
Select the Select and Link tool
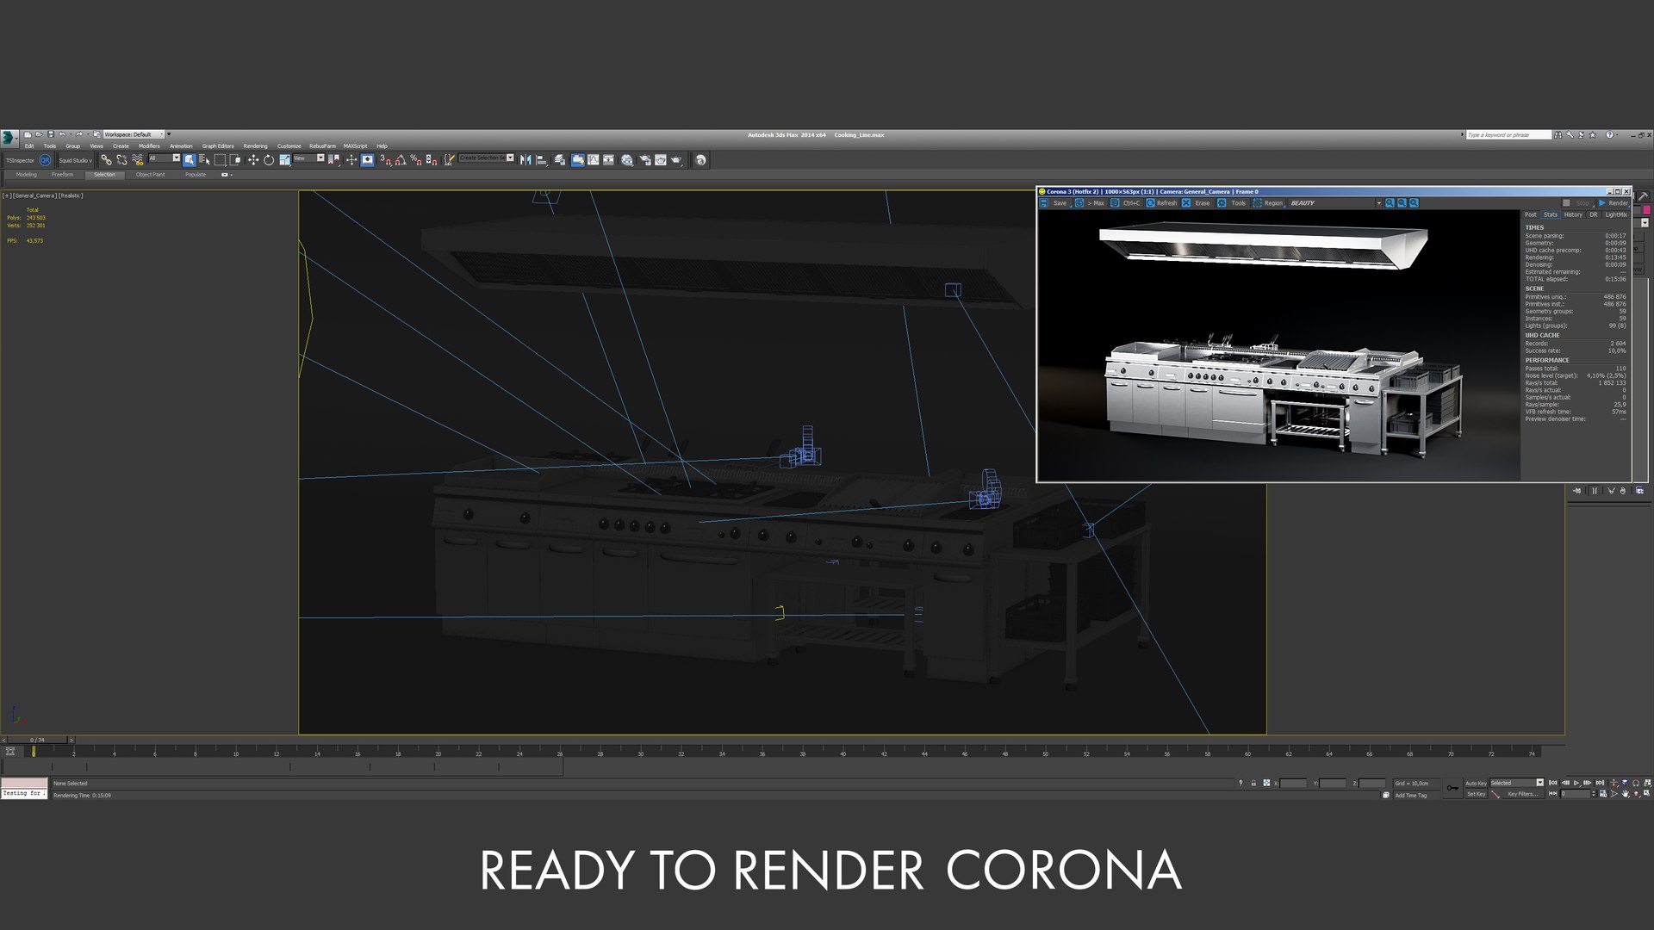click(106, 160)
